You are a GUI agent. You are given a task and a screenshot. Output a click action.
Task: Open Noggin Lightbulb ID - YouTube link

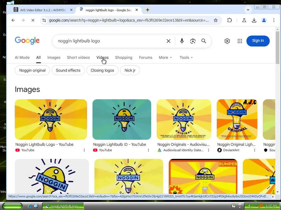pos(120,144)
